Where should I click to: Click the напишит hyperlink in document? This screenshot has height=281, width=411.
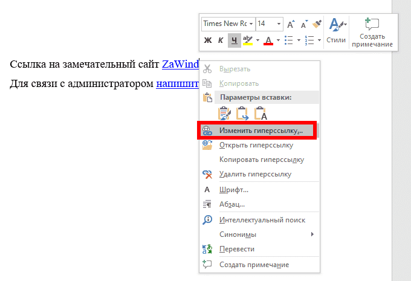click(177, 83)
